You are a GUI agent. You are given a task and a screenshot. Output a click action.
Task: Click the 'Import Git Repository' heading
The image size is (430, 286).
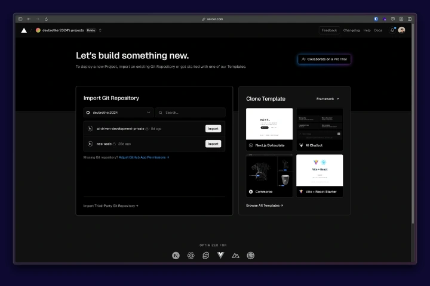(x=111, y=98)
